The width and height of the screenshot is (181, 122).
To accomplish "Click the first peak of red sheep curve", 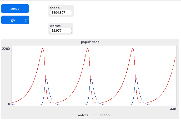I will pos(43,48).
